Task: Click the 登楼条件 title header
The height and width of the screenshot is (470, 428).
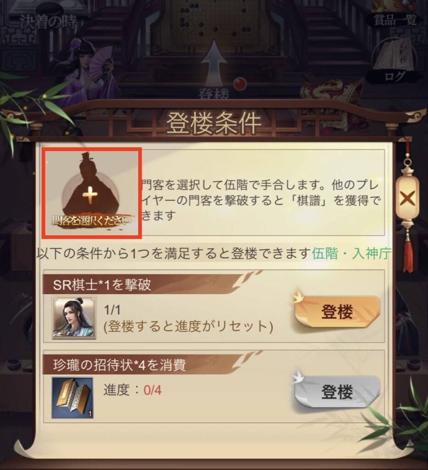Action: point(214,123)
